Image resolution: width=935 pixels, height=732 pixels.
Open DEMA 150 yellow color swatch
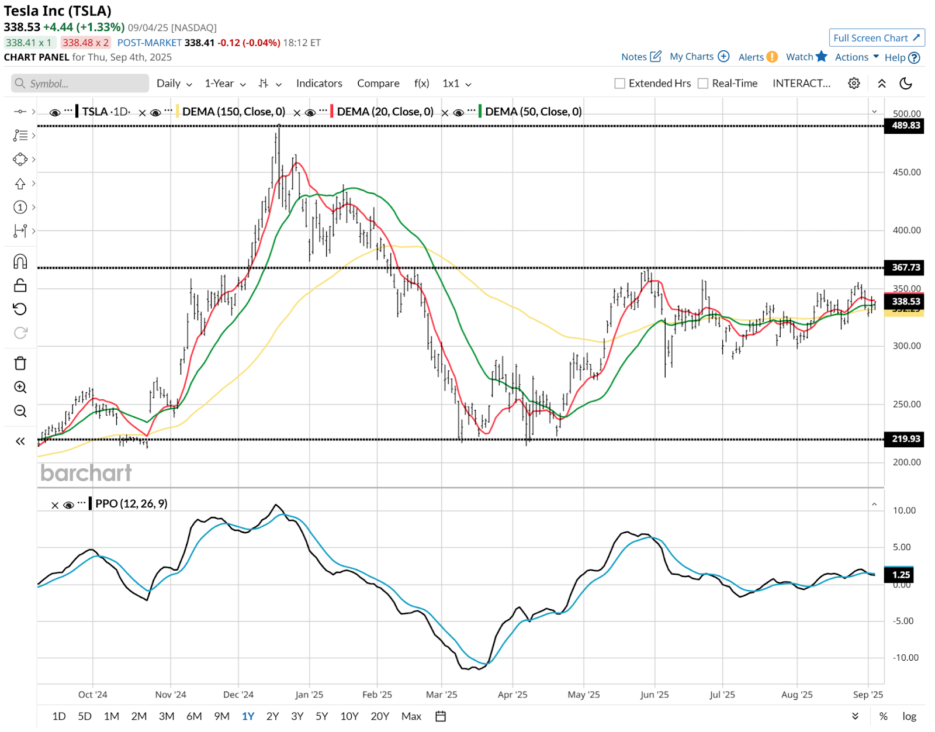(x=178, y=112)
